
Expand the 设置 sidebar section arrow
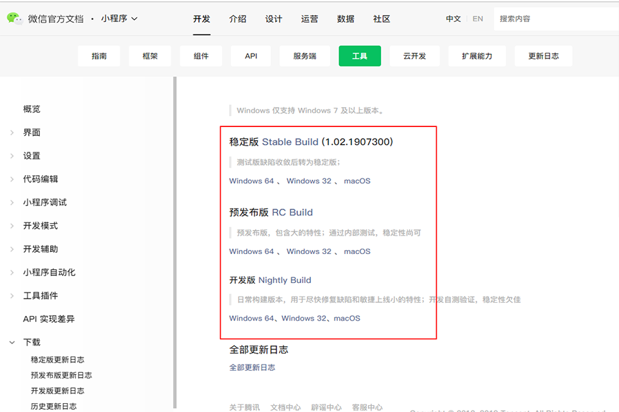pyautogui.click(x=12, y=156)
